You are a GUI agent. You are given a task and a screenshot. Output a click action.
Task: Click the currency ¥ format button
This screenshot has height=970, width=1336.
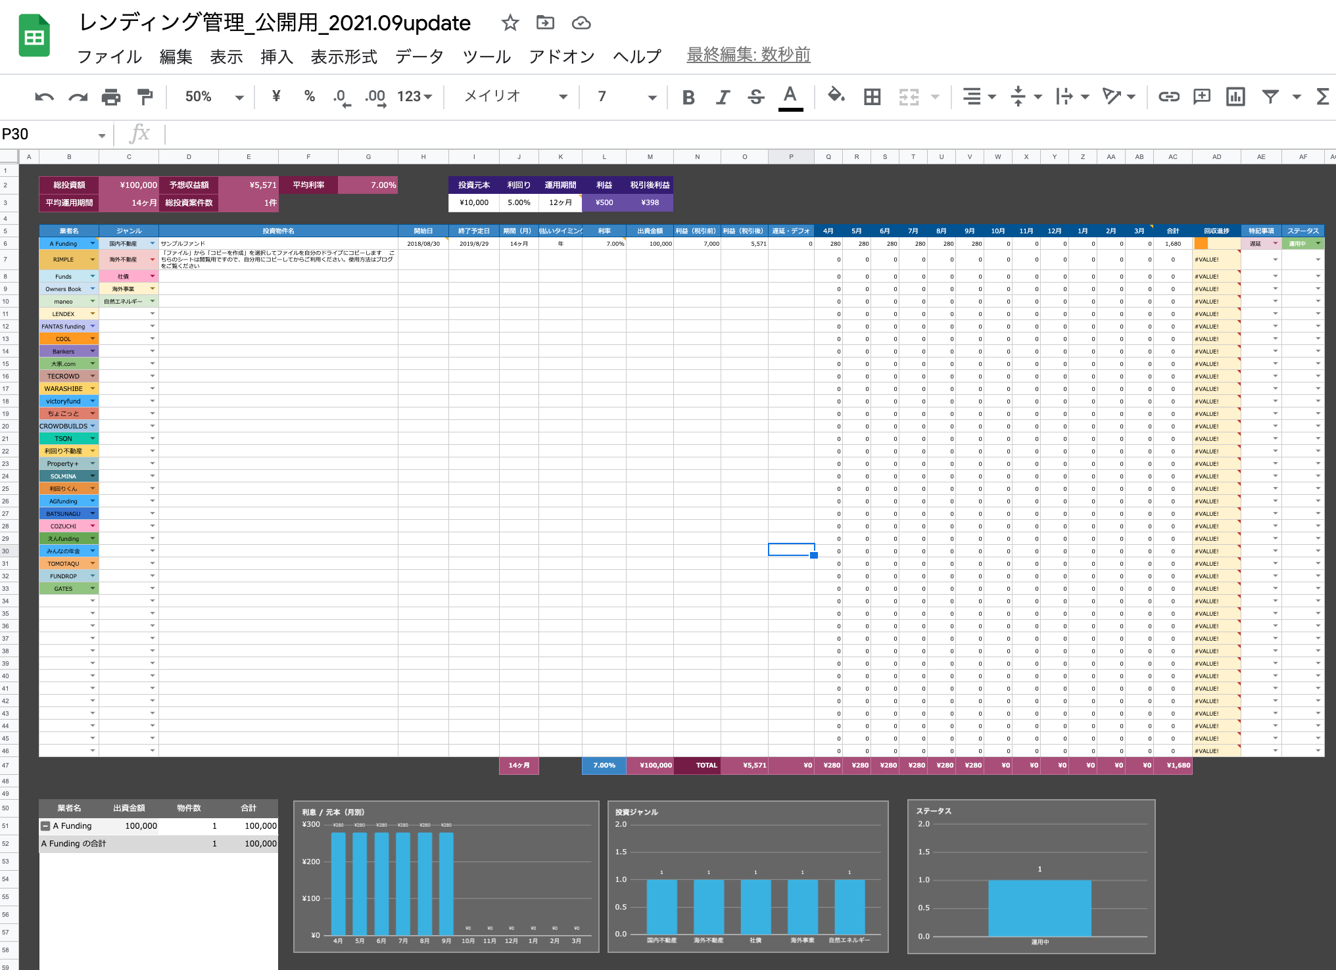coord(276,97)
